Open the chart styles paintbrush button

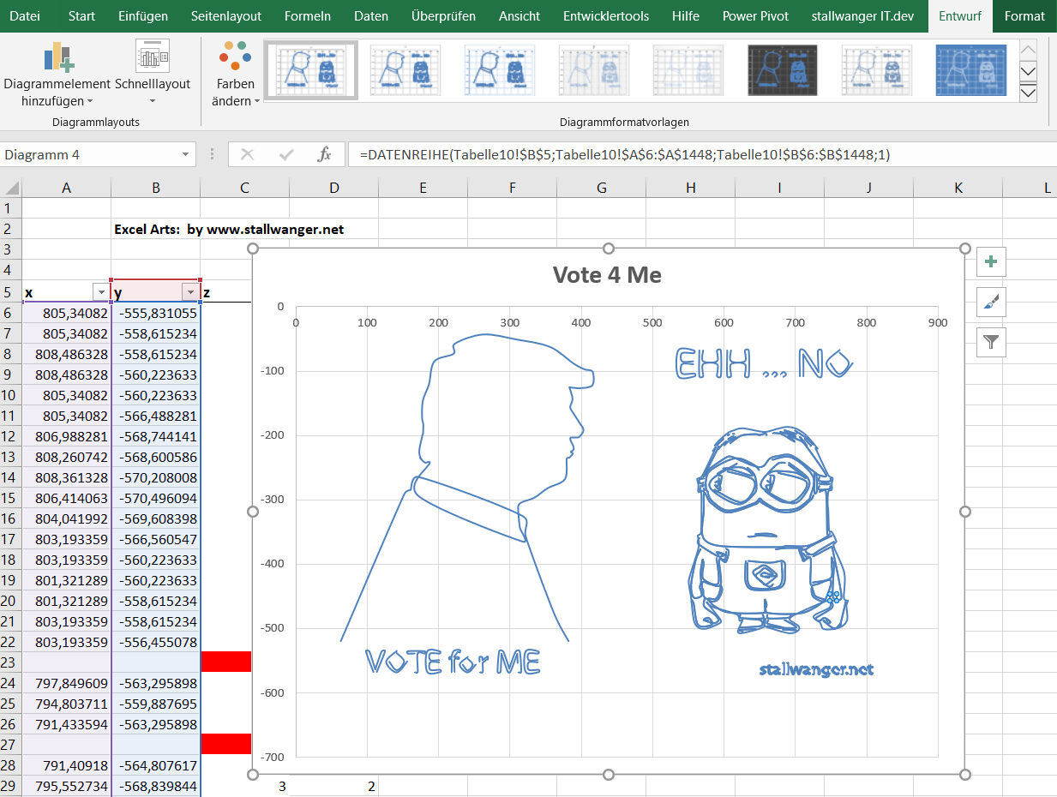coord(991,302)
